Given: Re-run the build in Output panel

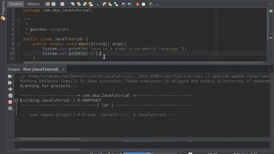Looking at the screenshot, I should [10, 76].
